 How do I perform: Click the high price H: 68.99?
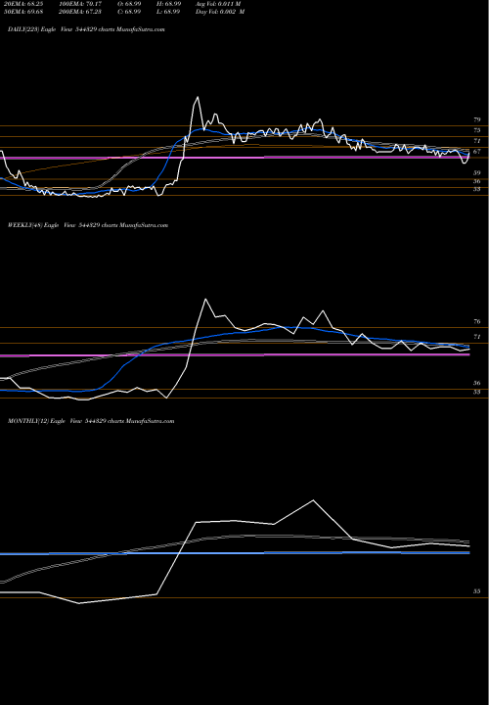point(169,4)
